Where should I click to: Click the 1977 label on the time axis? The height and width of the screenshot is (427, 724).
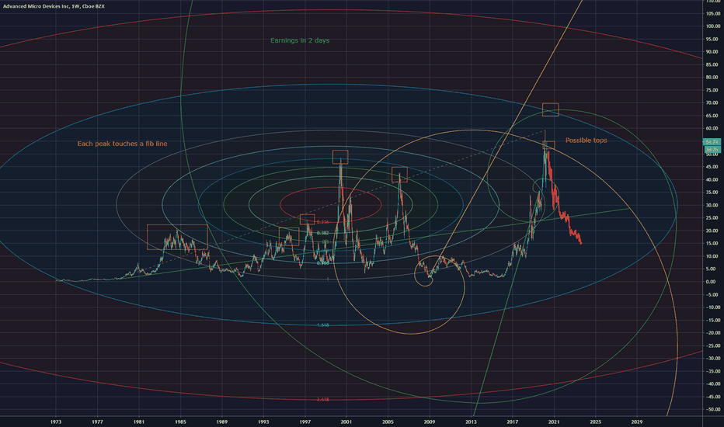(97, 422)
